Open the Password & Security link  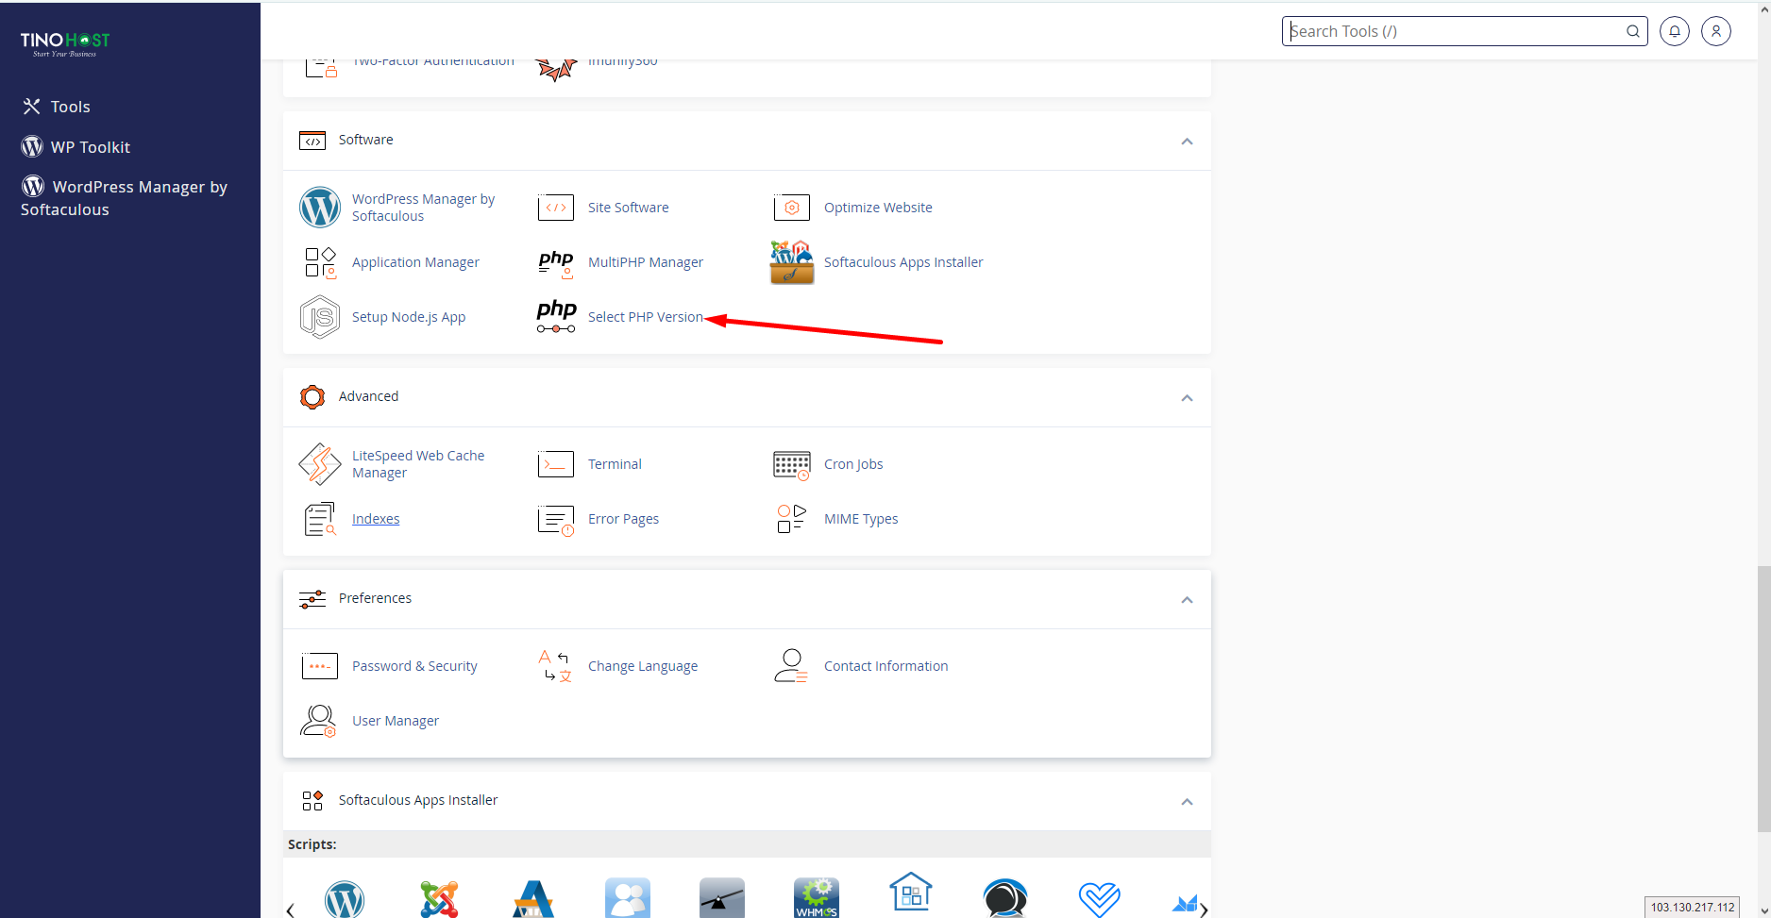pos(414,666)
